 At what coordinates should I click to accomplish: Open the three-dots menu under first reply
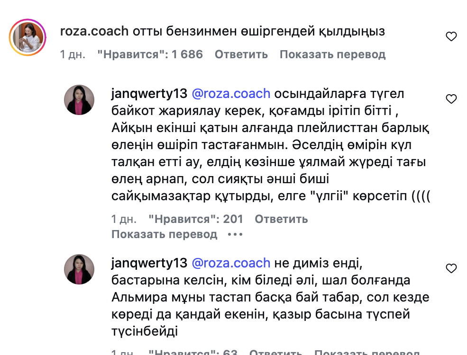pos(235,234)
